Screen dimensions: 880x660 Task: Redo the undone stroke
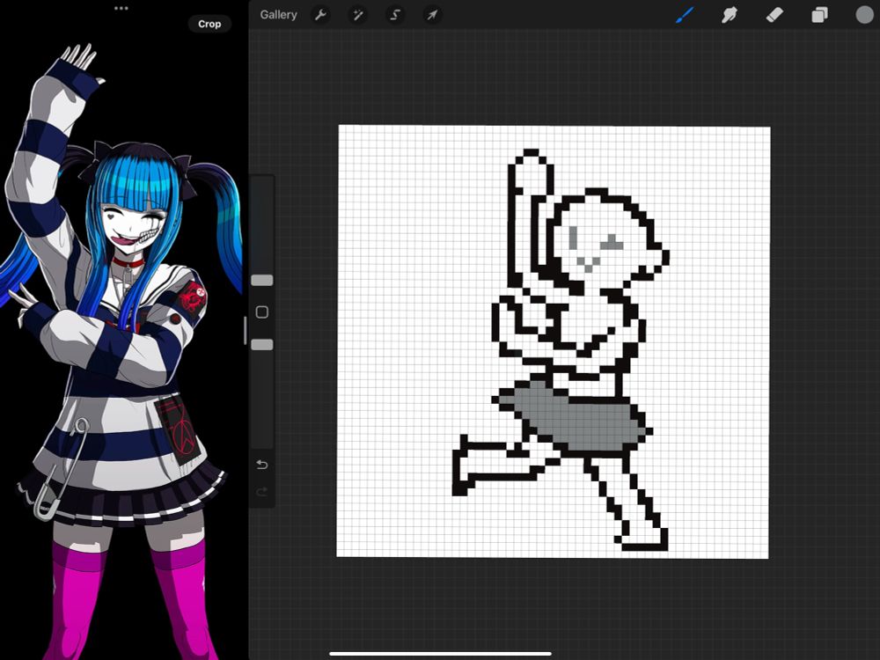tap(262, 492)
